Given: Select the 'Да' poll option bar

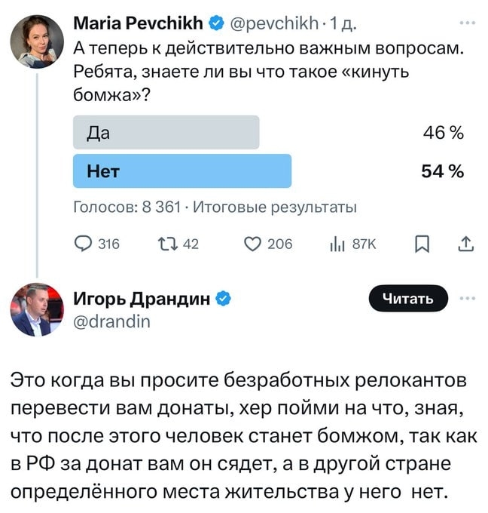Looking at the screenshot, I should point(166,132).
